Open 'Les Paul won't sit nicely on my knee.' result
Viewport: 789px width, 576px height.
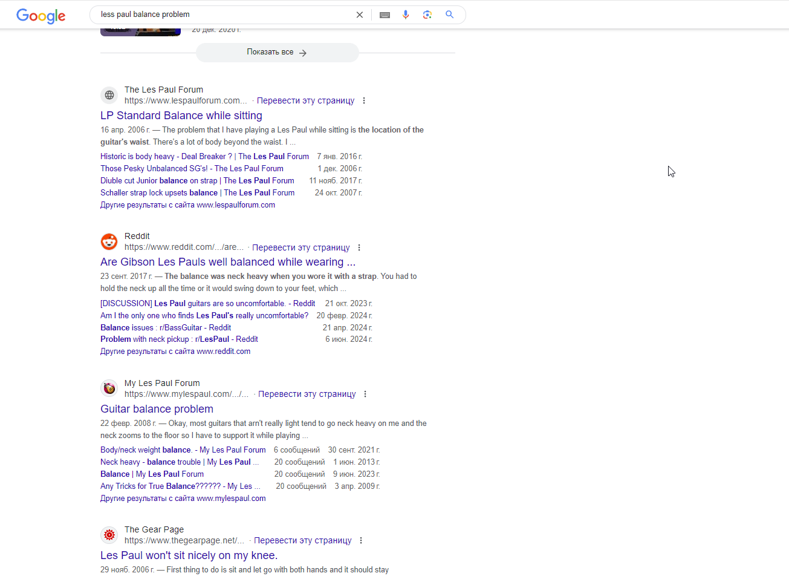[x=189, y=555]
